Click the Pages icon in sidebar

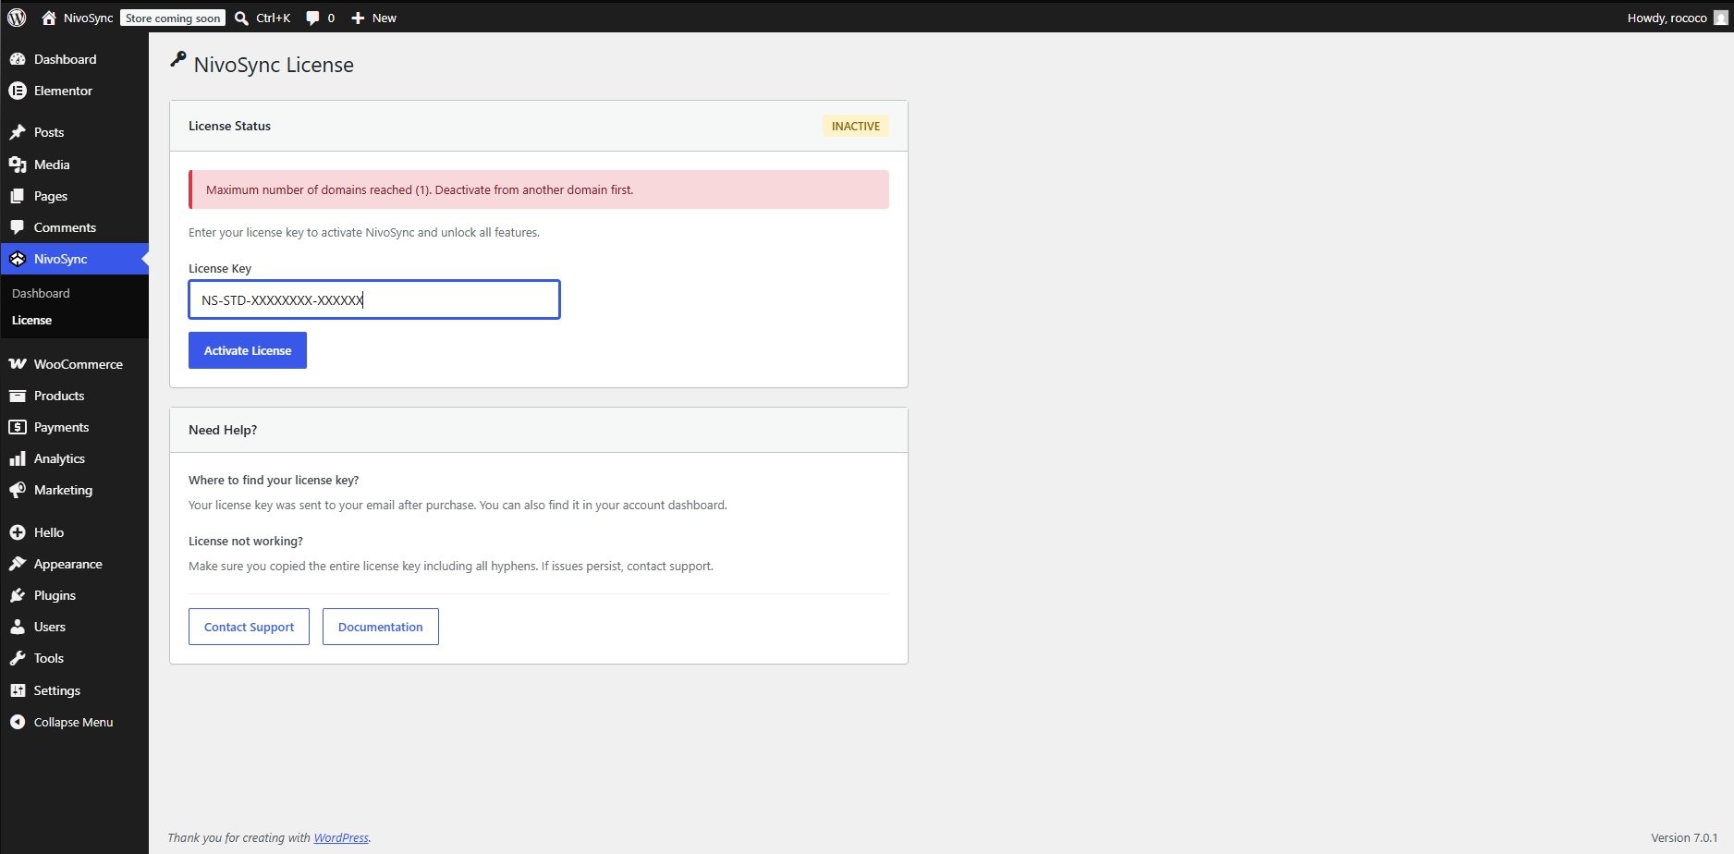(18, 196)
